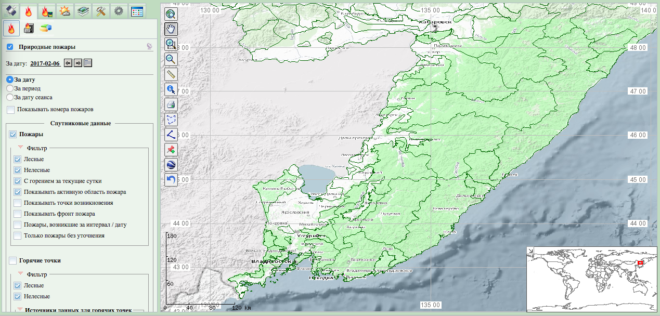
Task: Select the pan hand tool
Action: [171, 29]
